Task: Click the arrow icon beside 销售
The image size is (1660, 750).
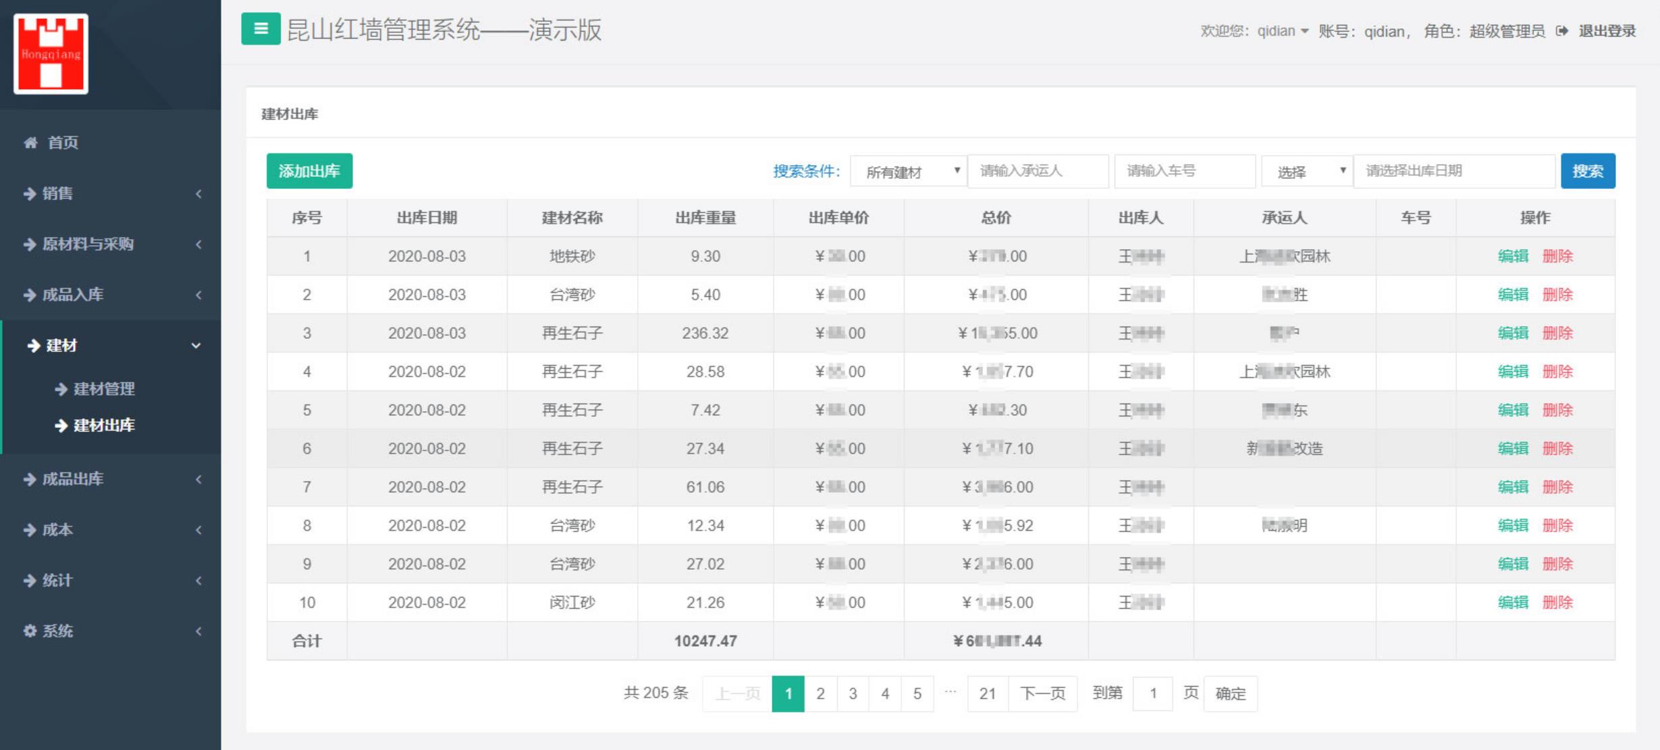Action: (x=30, y=194)
